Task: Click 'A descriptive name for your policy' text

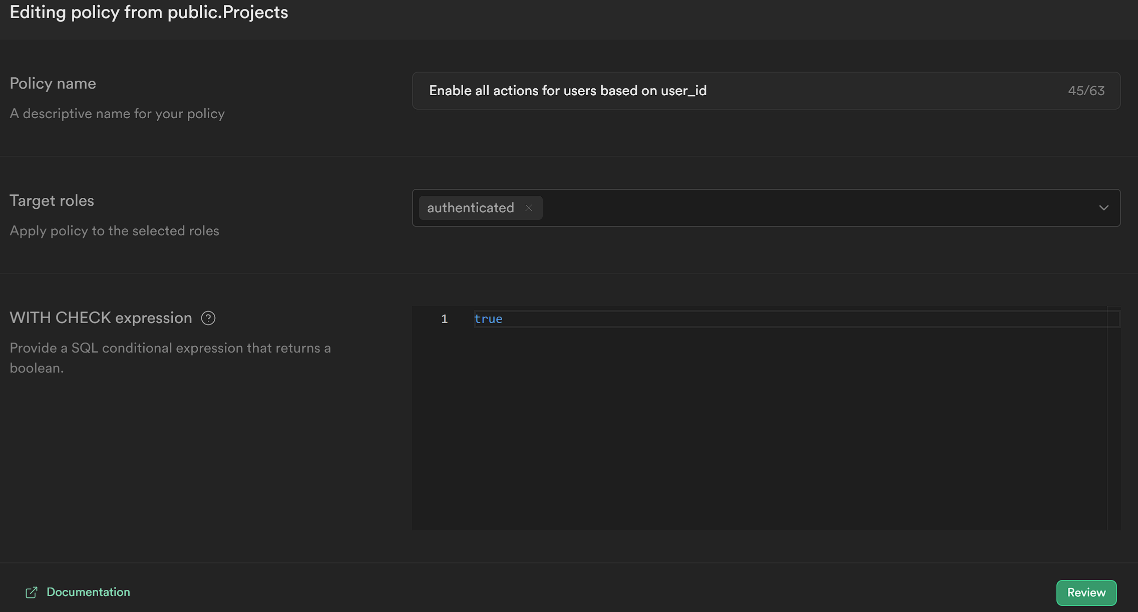Action: pyautogui.click(x=117, y=114)
